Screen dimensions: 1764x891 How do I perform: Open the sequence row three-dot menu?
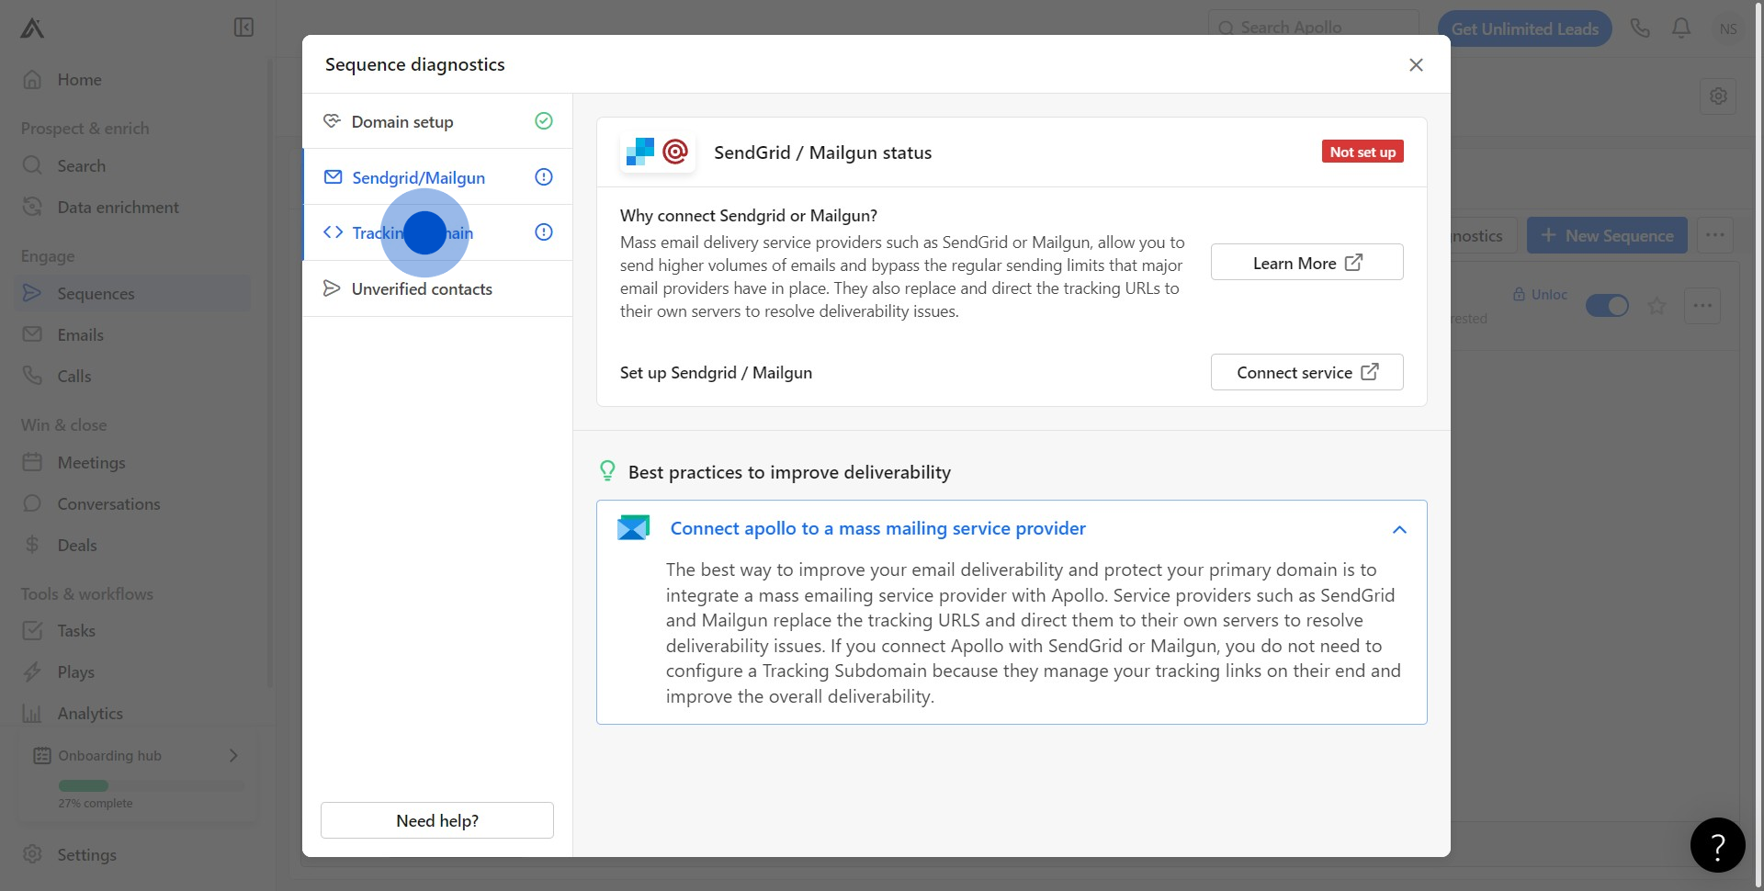1702,306
